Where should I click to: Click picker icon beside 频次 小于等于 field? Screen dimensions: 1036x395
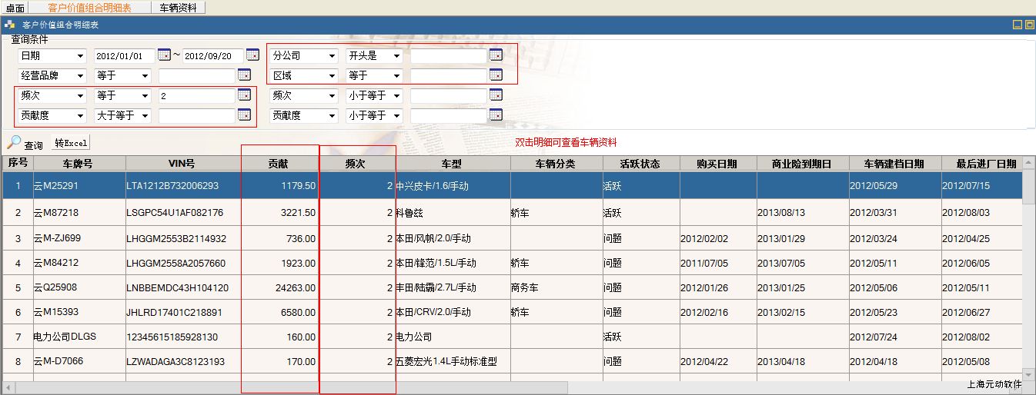pos(496,95)
